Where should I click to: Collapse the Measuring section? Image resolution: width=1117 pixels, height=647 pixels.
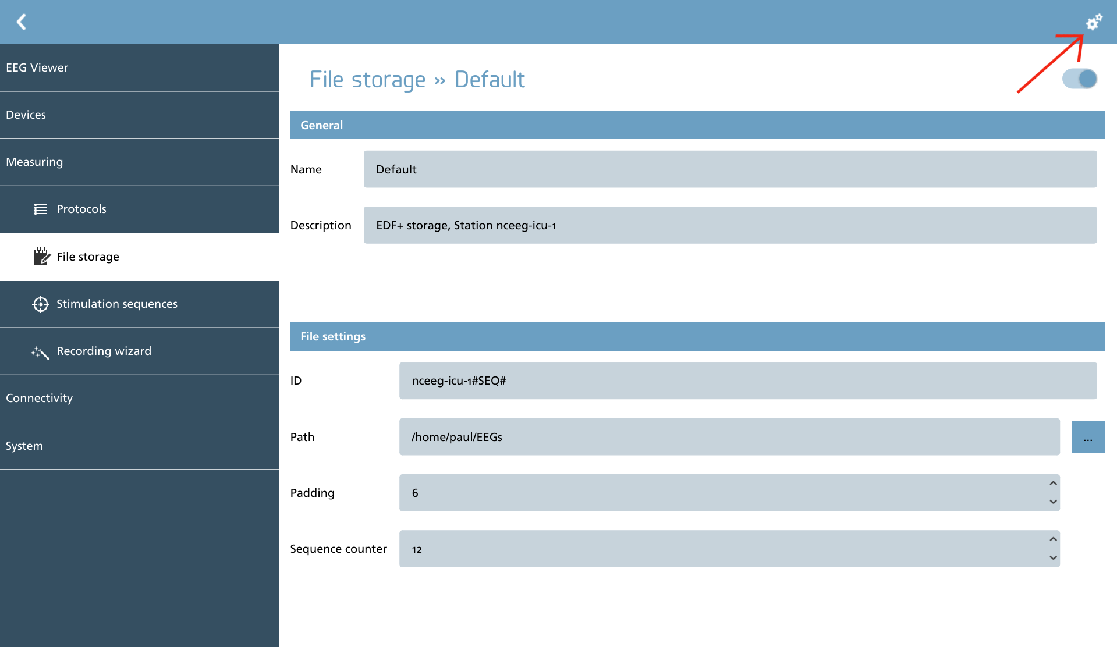[140, 162]
